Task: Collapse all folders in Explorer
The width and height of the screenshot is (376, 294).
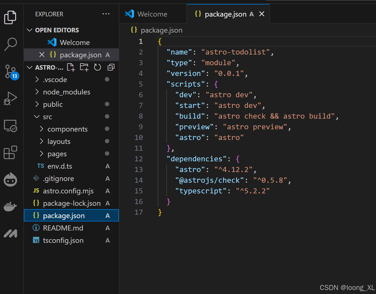Action: [x=111, y=67]
